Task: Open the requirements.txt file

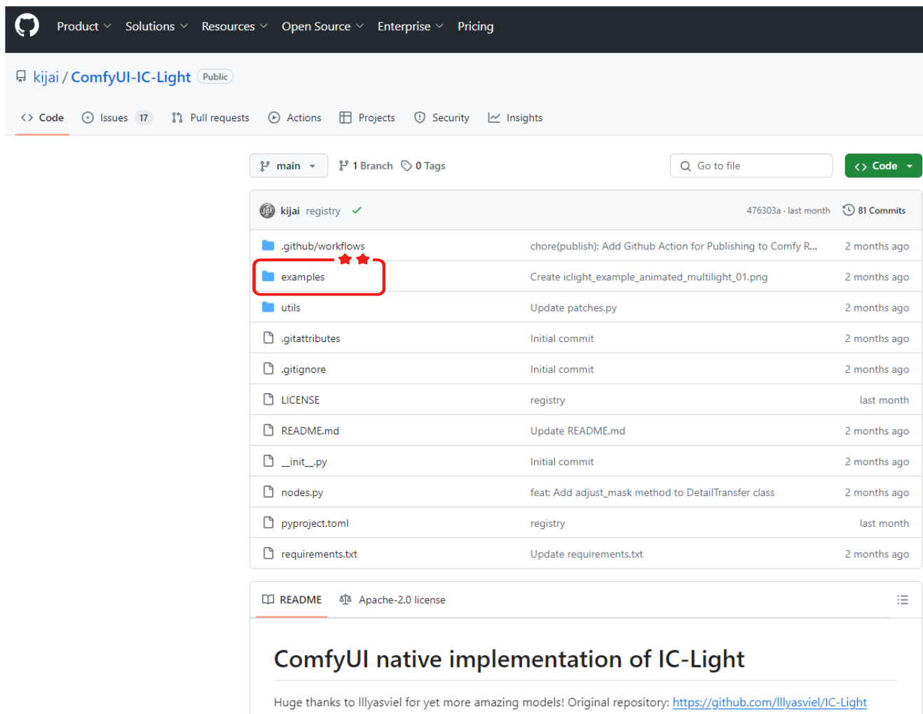Action: (320, 554)
